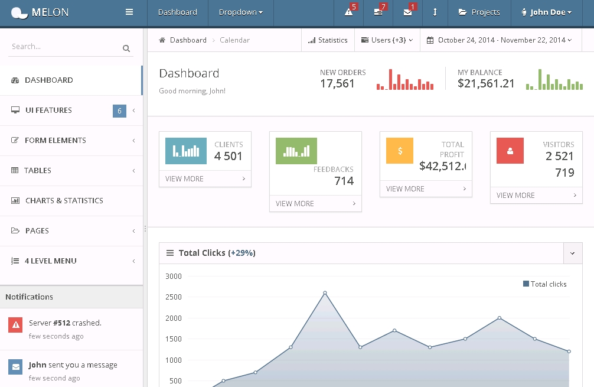Click the search magnifier icon in sidebar

[126, 48]
